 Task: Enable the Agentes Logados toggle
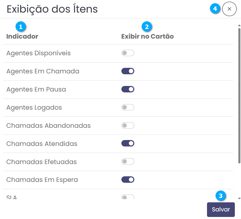128,107
